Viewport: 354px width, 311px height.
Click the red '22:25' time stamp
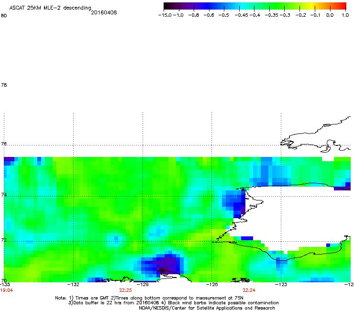tap(125, 290)
